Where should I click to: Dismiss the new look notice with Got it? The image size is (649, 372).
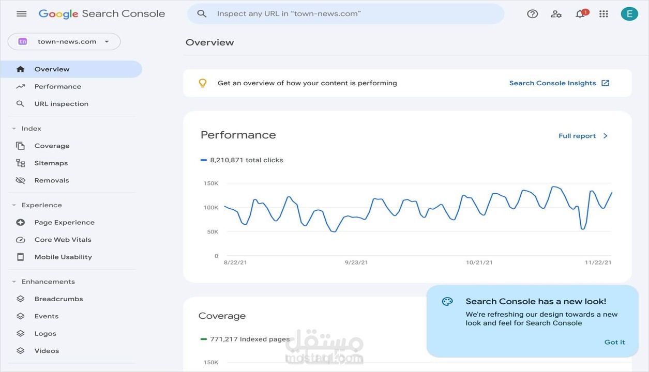pos(614,342)
